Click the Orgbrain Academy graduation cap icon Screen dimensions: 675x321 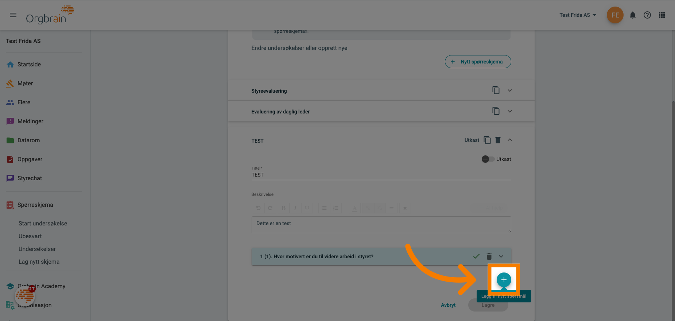pyautogui.click(x=11, y=286)
